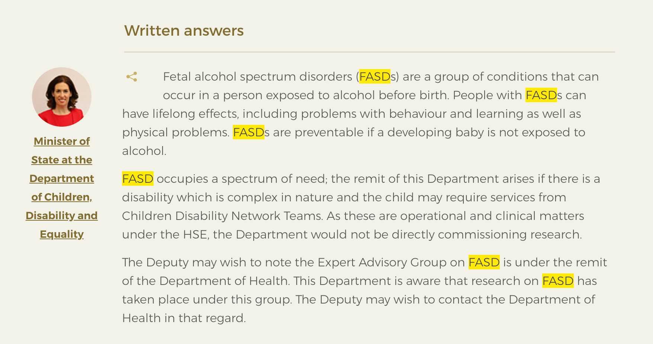This screenshot has height=344, width=653.
Task: Click 'Equality' in the minister title link
Action: pyautogui.click(x=62, y=234)
